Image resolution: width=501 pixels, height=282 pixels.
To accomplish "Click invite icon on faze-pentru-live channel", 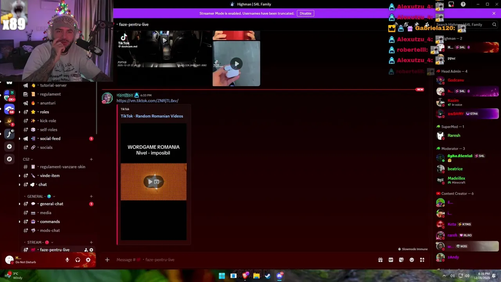I will click(86, 250).
